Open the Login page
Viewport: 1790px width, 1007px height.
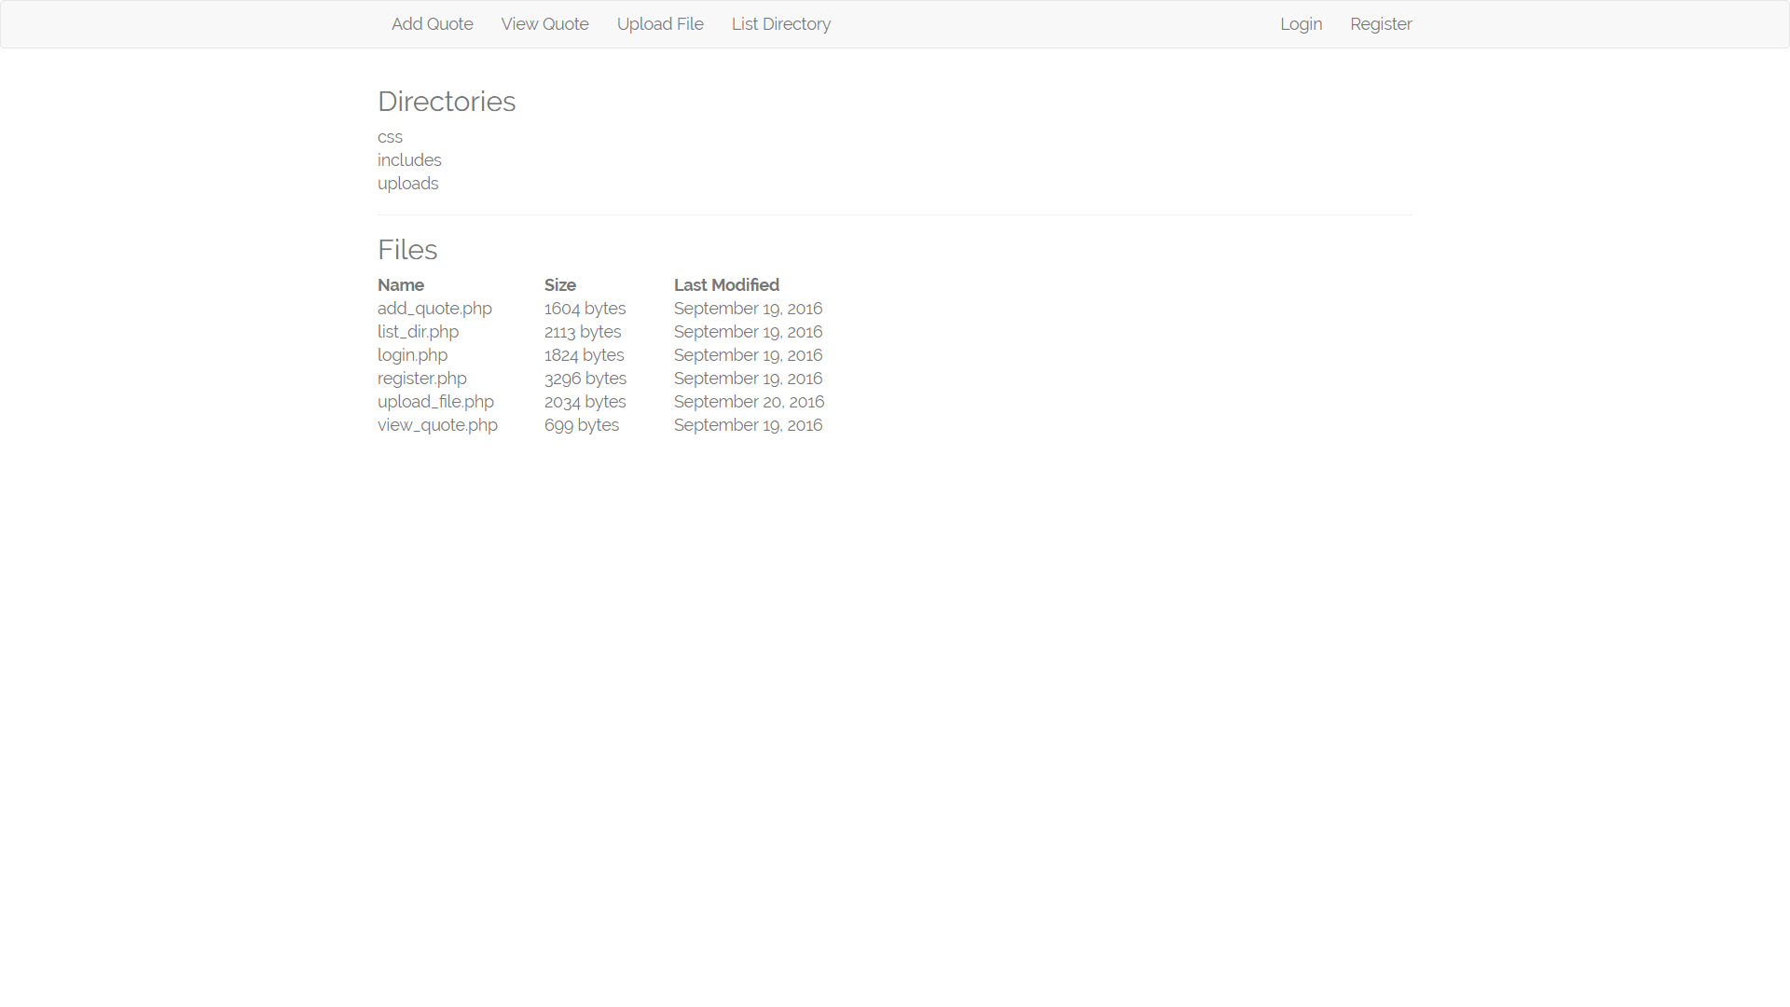pyautogui.click(x=1301, y=24)
